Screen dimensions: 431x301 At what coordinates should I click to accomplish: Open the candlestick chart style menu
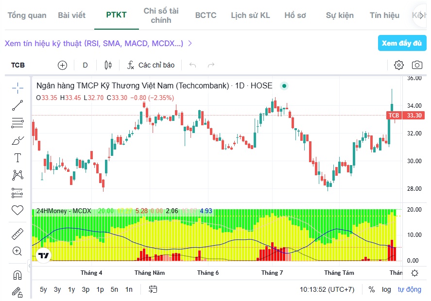pyautogui.click(x=108, y=65)
